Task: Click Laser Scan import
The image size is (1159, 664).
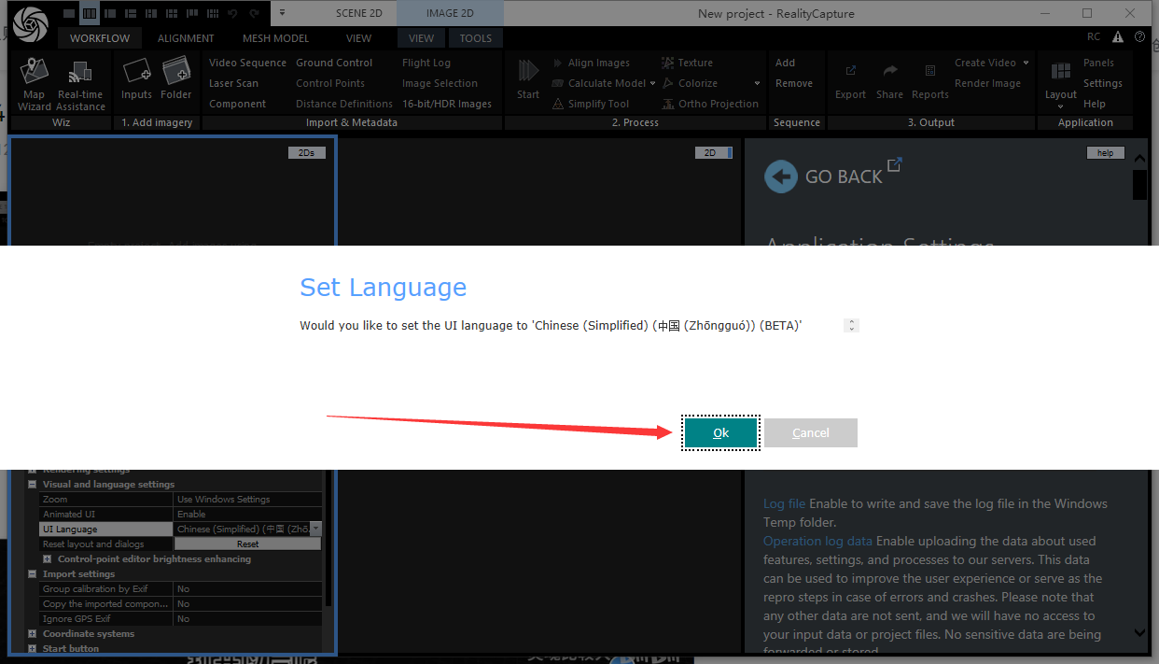Action: click(x=233, y=83)
